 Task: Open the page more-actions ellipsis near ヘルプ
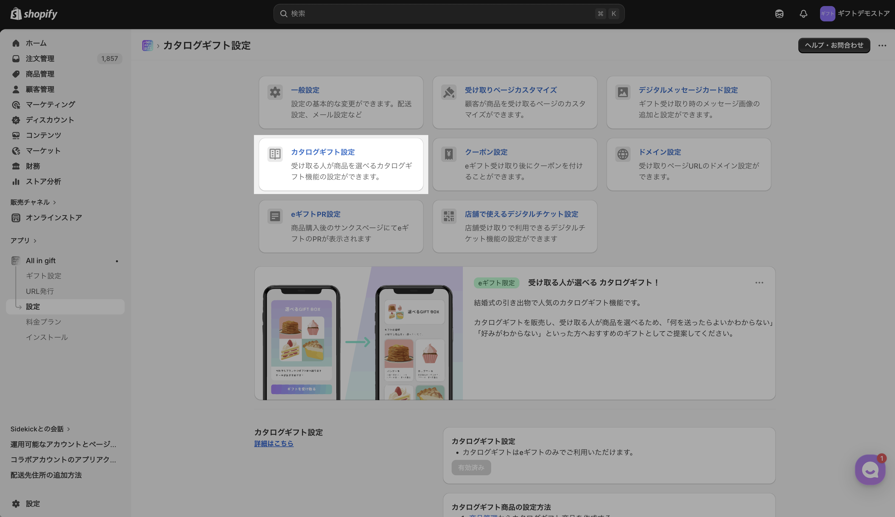click(882, 46)
